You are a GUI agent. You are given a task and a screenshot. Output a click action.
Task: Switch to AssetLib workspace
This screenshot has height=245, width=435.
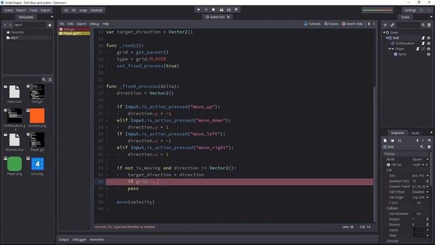point(97,10)
